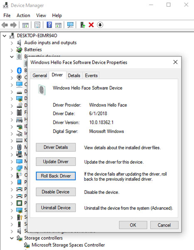
Task: Click the driver version value 10.0.18362.1
Action: pyautogui.click(x=101, y=122)
